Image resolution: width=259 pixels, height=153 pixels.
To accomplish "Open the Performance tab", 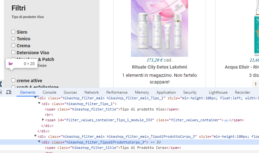I will (x=117, y=92).
